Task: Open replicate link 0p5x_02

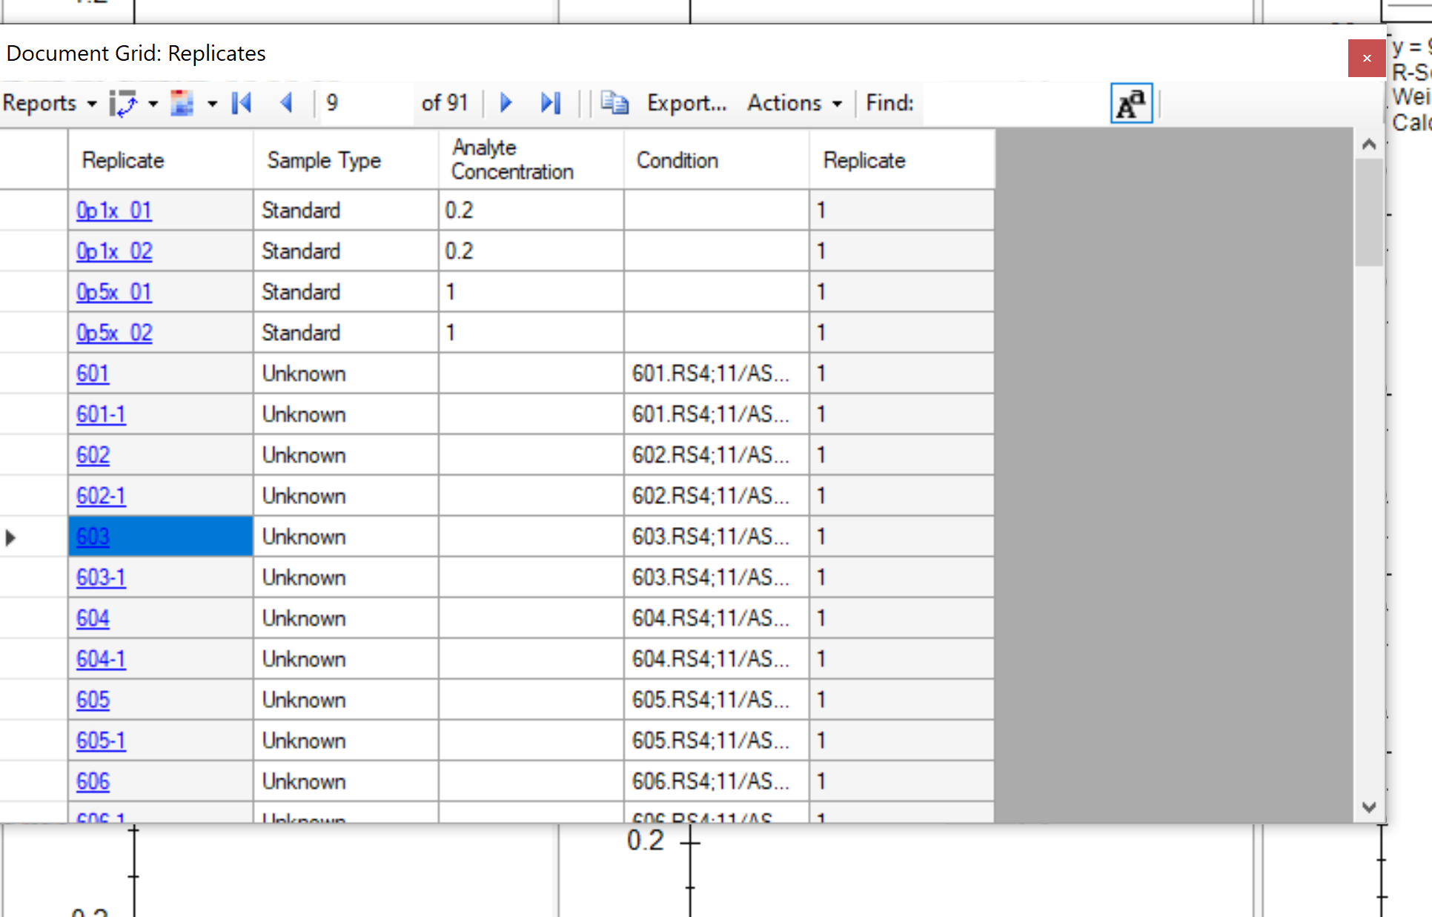Action: pyautogui.click(x=114, y=333)
